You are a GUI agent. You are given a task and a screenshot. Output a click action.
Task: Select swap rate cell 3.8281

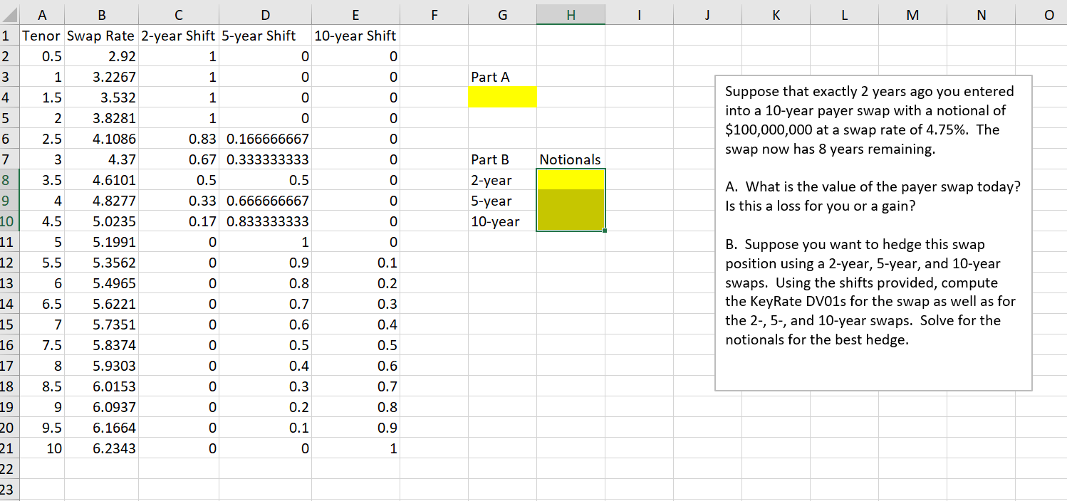(x=102, y=118)
